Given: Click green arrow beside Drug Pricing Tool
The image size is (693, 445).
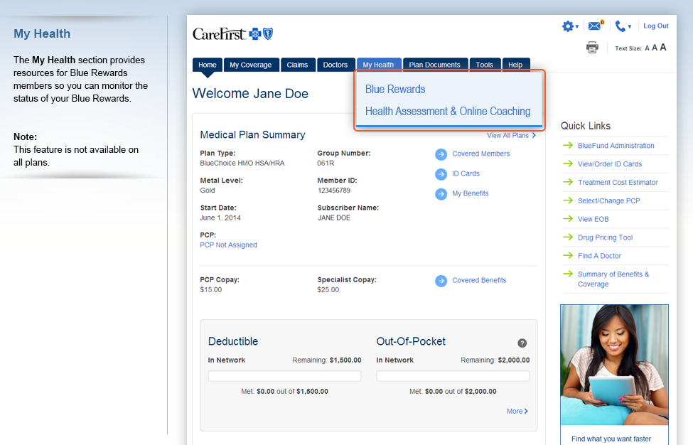Looking at the screenshot, I should click(568, 237).
